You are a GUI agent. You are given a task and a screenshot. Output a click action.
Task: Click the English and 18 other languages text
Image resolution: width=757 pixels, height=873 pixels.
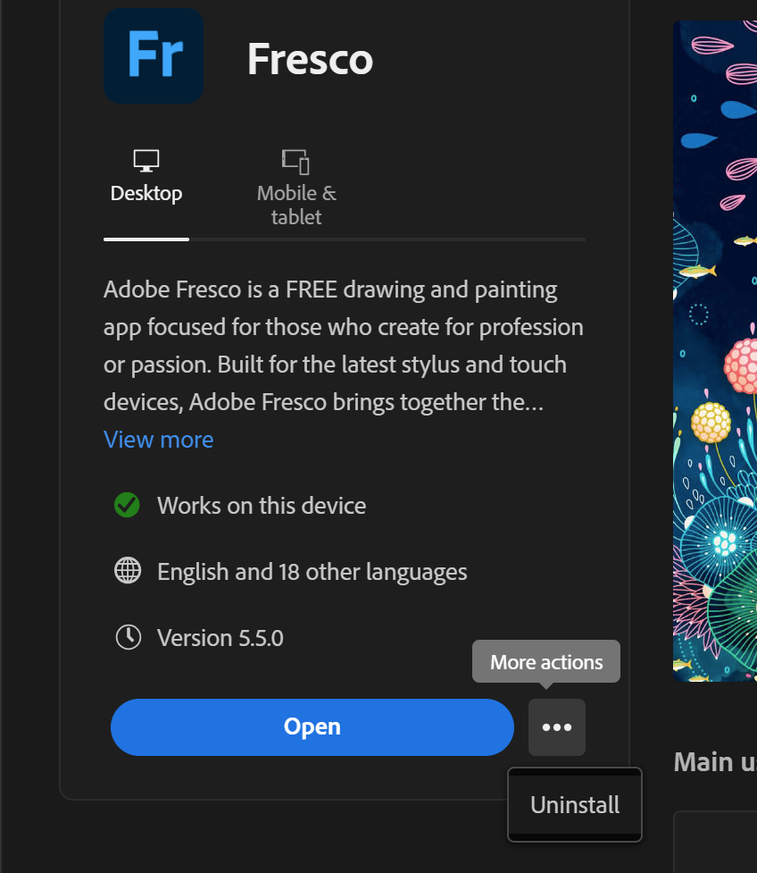tap(312, 571)
